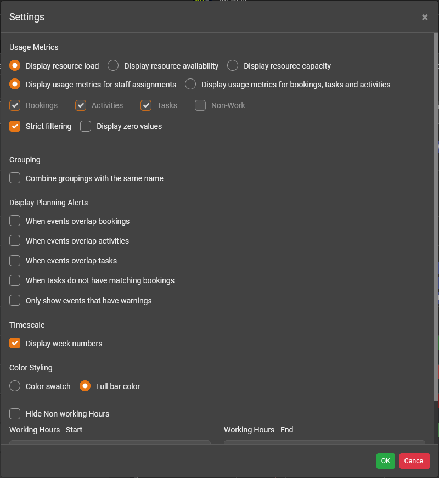The image size is (439, 478).
Task: Click the green OK button
Action: (x=385, y=461)
